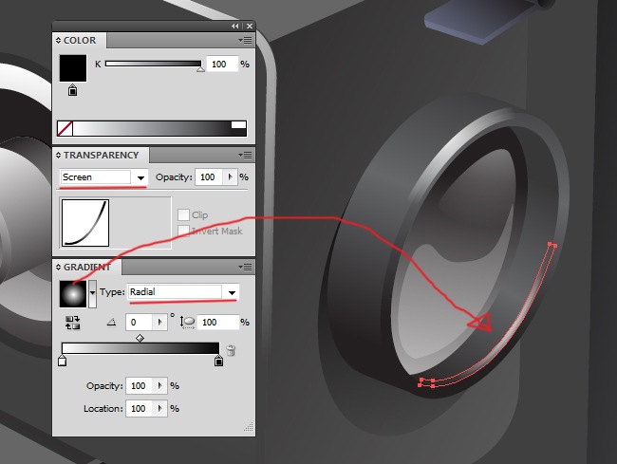
Task: Click the K percentage value field
Action: [222, 65]
